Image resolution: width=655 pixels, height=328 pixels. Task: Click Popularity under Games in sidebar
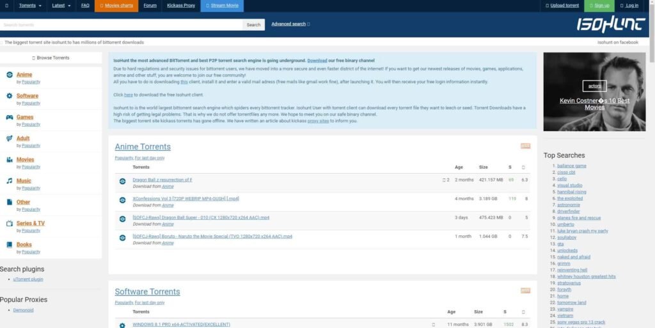(31, 124)
